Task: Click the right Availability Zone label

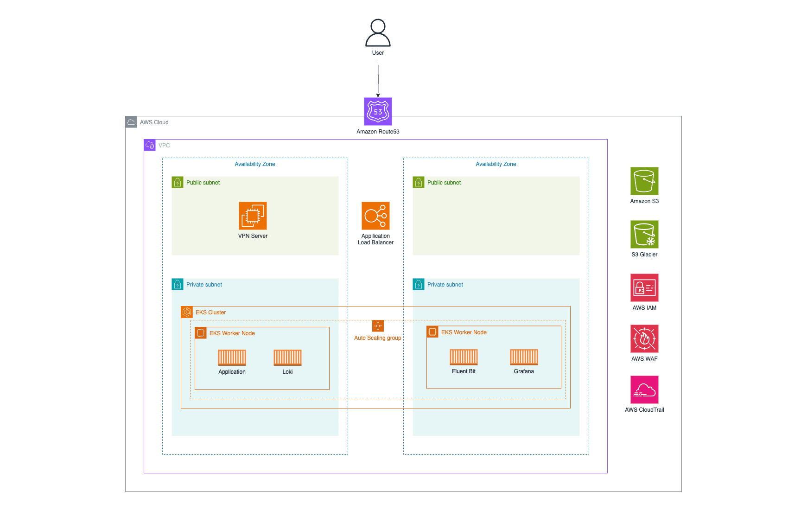Action: pyautogui.click(x=496, y=164)
